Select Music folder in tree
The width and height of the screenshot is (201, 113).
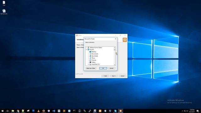(x=93, y=58)
